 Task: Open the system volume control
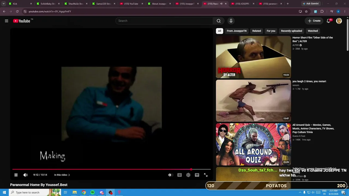pyautogui.click(x=313, y=192)
